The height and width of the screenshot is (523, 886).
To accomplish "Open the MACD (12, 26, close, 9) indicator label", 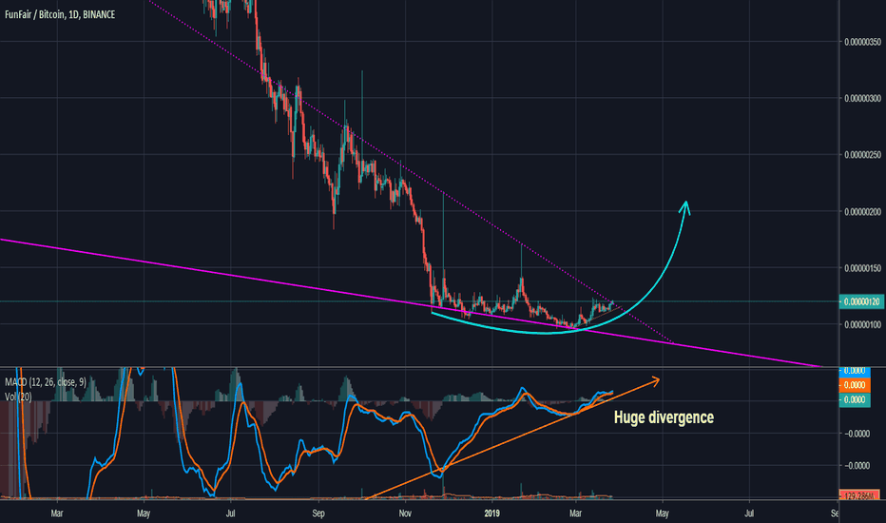I will point(46,382).
